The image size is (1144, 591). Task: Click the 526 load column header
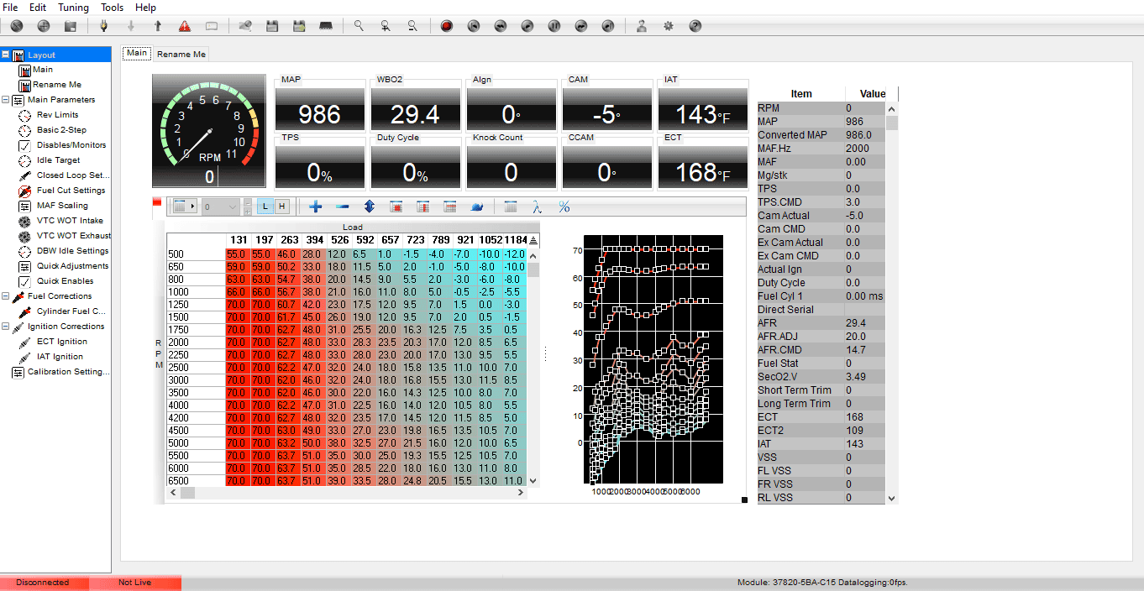pyautogui.click(x=339, y=240)
